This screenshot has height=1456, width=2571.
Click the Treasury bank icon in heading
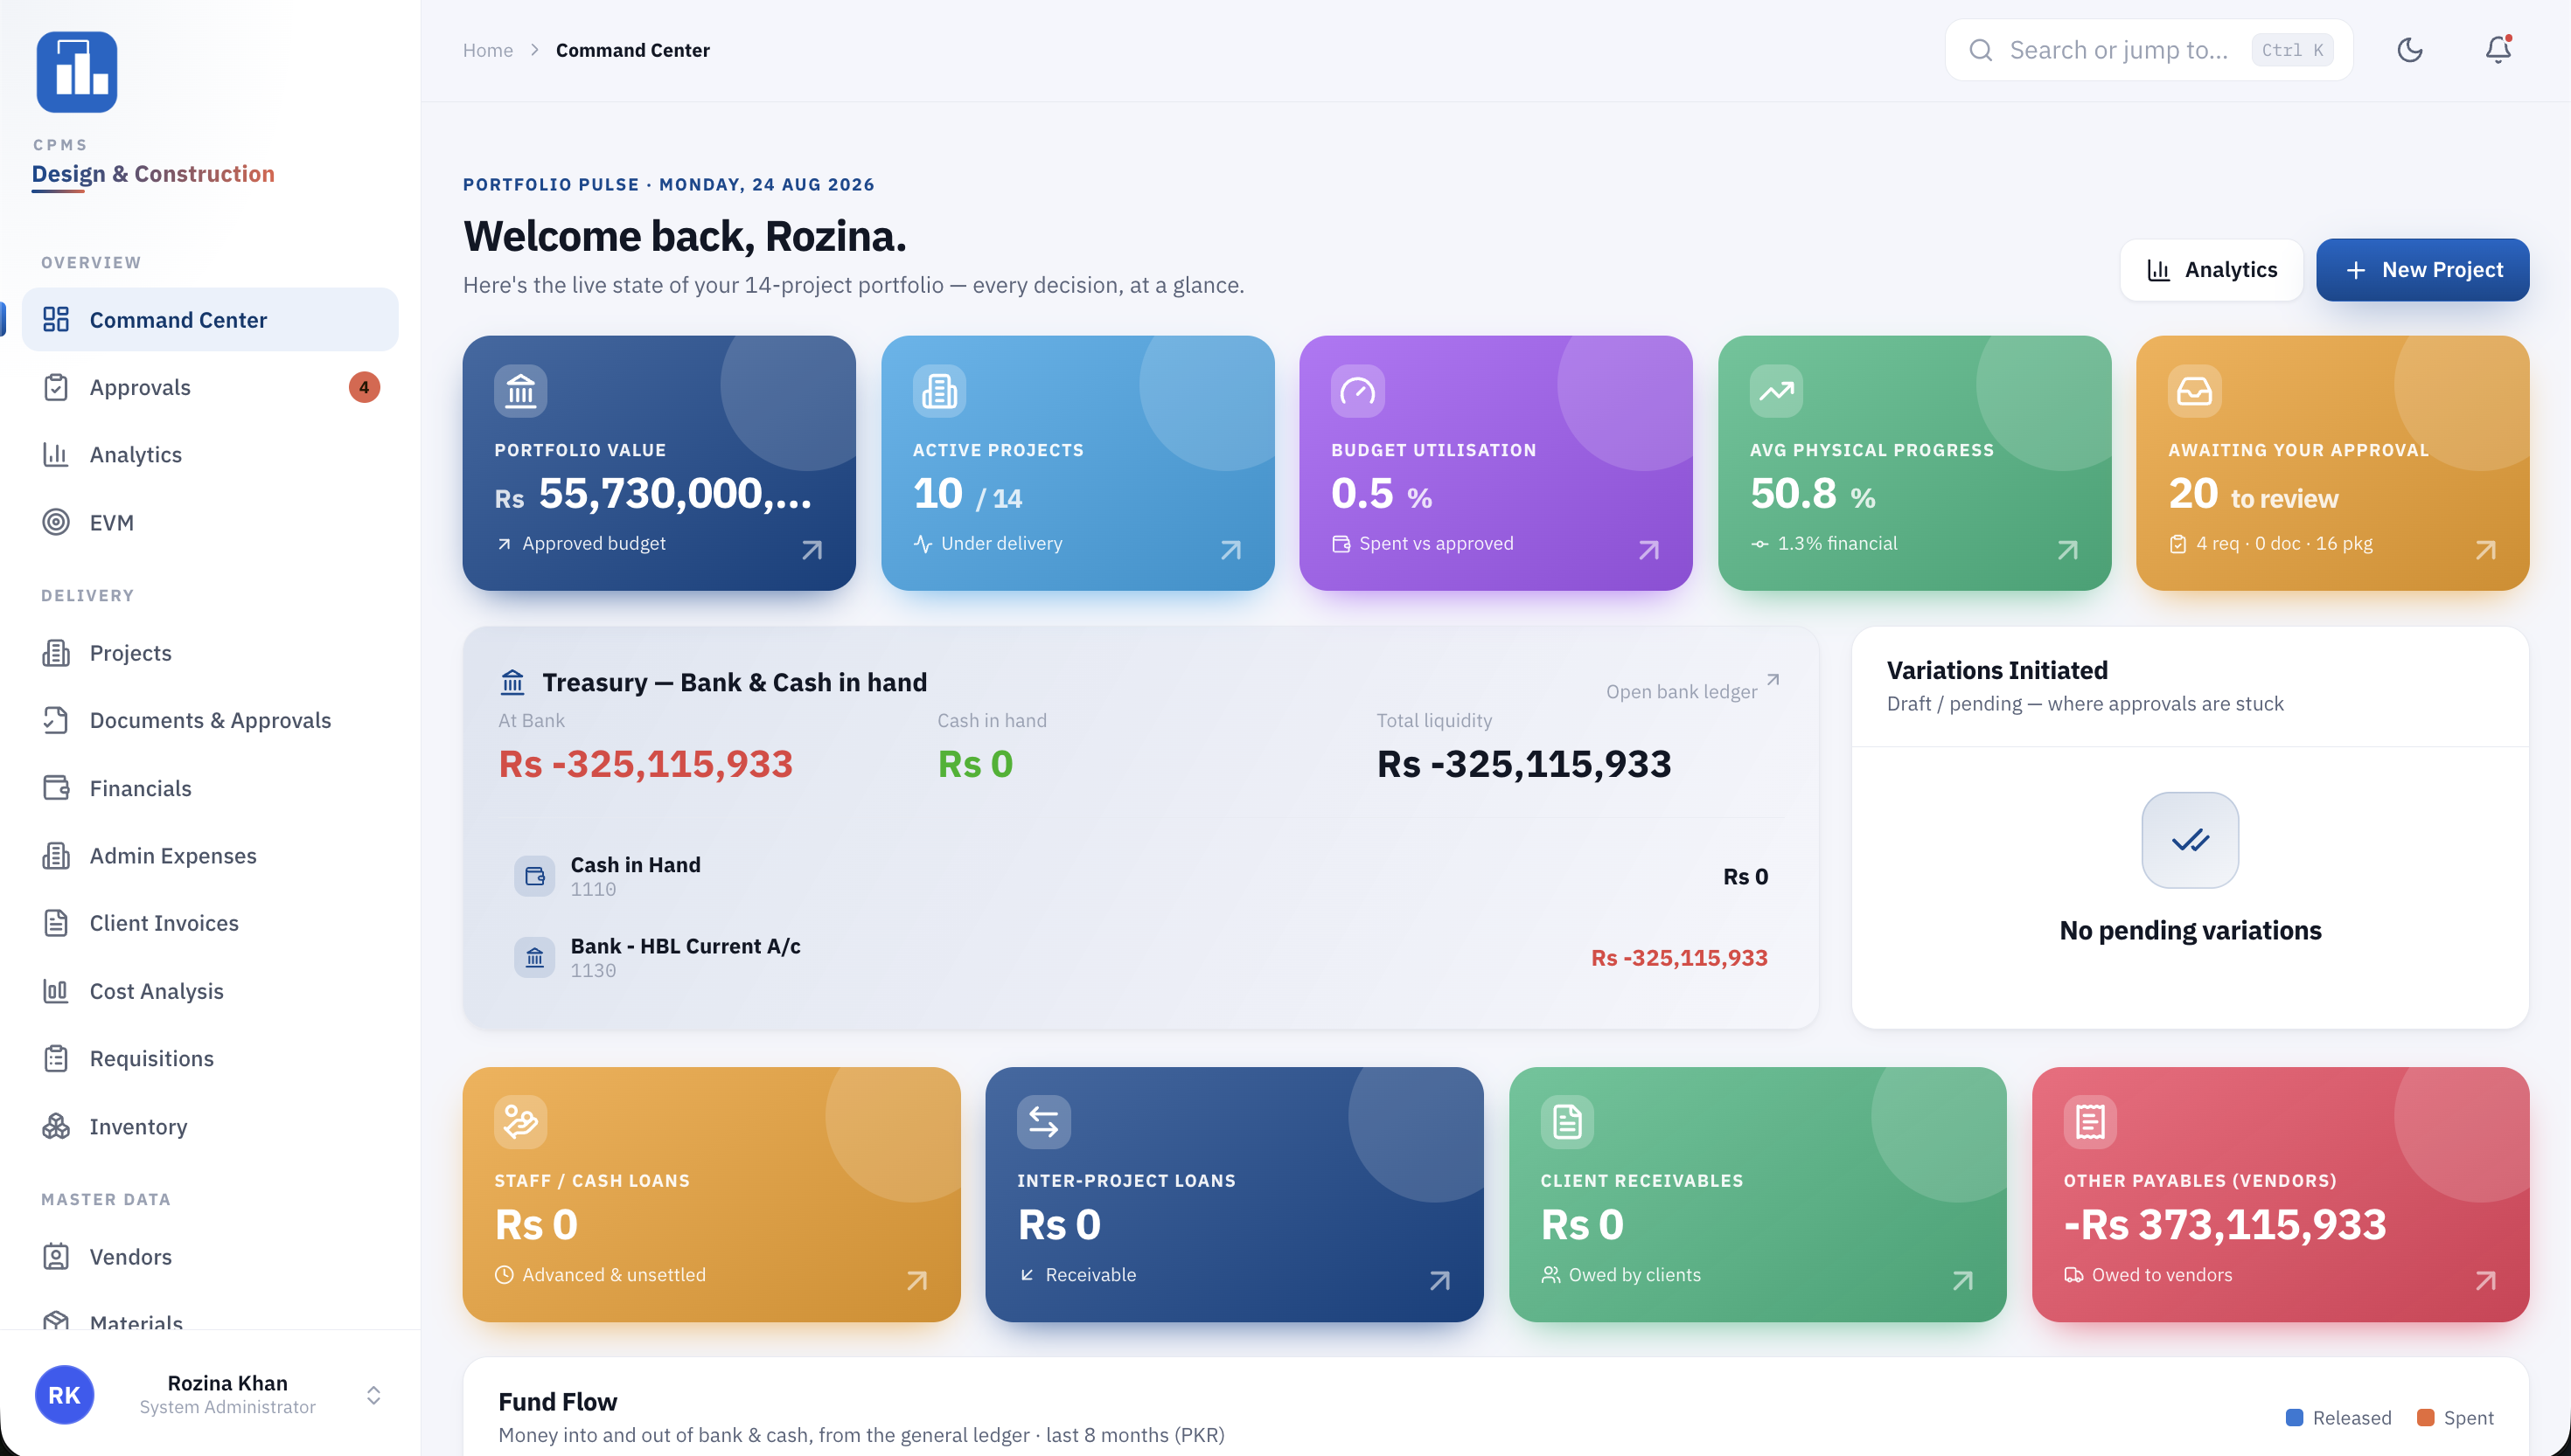[512, 682]
